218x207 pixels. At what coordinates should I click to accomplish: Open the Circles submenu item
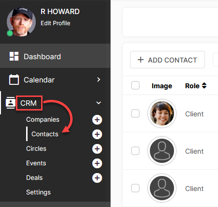pyautogui.click(x=36, y=148)
